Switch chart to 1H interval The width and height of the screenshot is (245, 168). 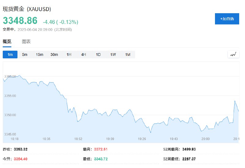click(x=69, y=55)
